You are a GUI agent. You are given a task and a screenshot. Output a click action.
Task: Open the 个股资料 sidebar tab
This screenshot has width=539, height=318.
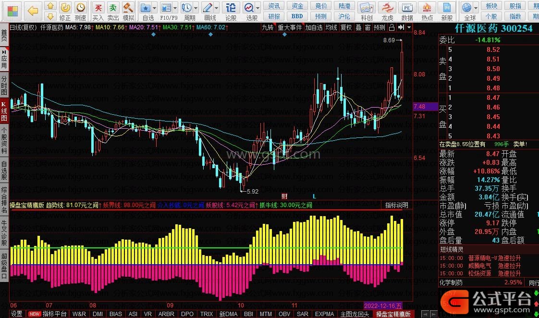4,140
